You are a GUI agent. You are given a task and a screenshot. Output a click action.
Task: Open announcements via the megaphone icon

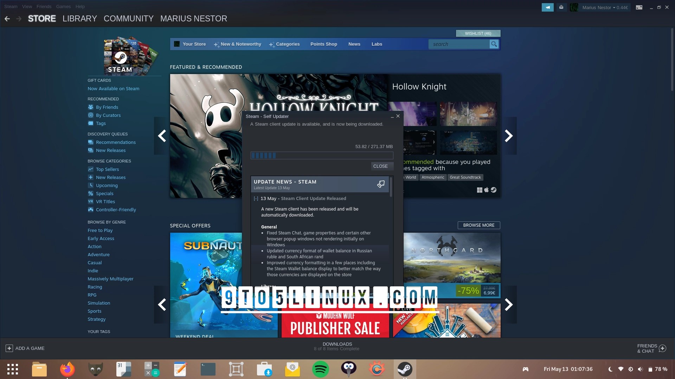(x=547, y=7)
